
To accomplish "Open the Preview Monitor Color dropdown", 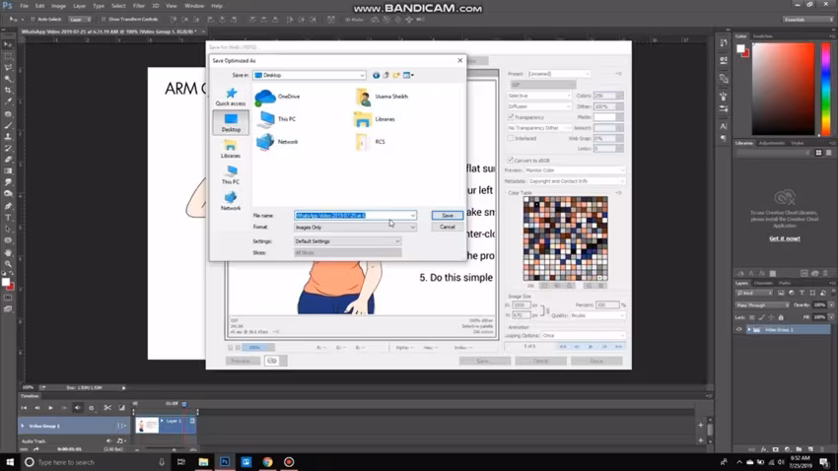I will (575, 170).
